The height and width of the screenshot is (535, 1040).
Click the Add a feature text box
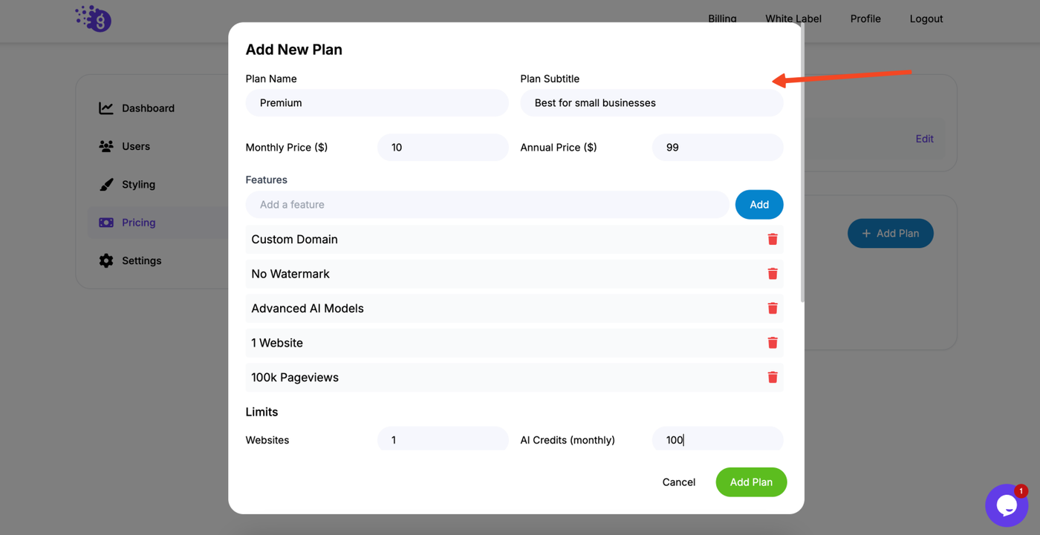tap(487, 205)
